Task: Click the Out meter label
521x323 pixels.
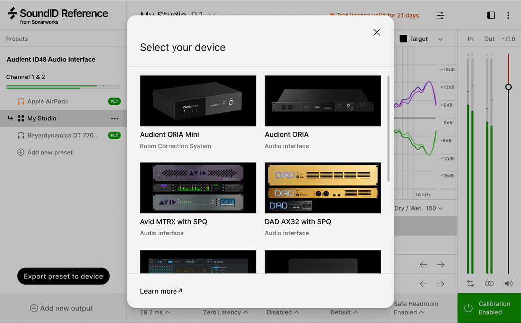Action: pyautogui.click(x=489, y=39)
